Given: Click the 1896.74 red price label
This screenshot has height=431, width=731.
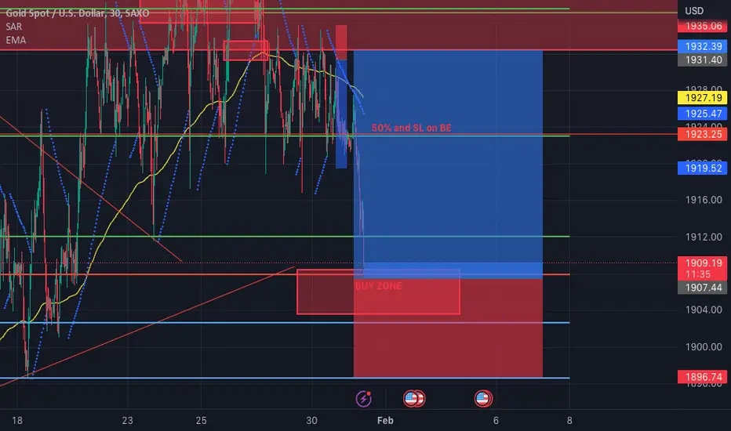Looking at the screenshot, I should [x=702, y=377].
